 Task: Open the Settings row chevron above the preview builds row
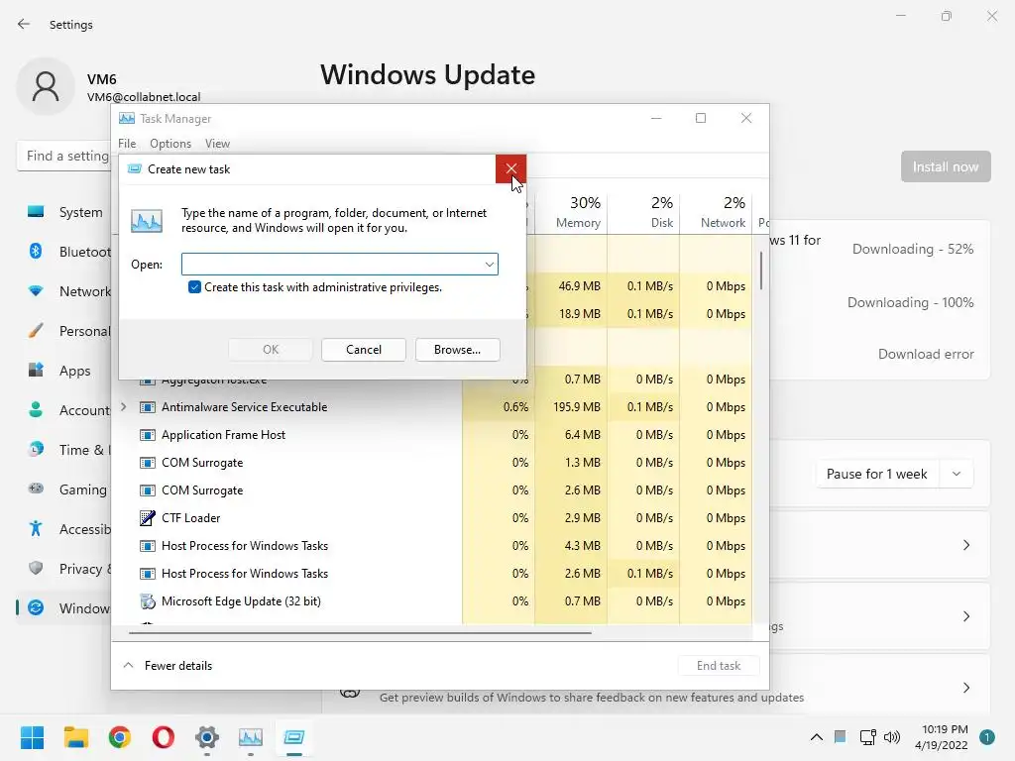pyautogui.click(x=965, y=616)
